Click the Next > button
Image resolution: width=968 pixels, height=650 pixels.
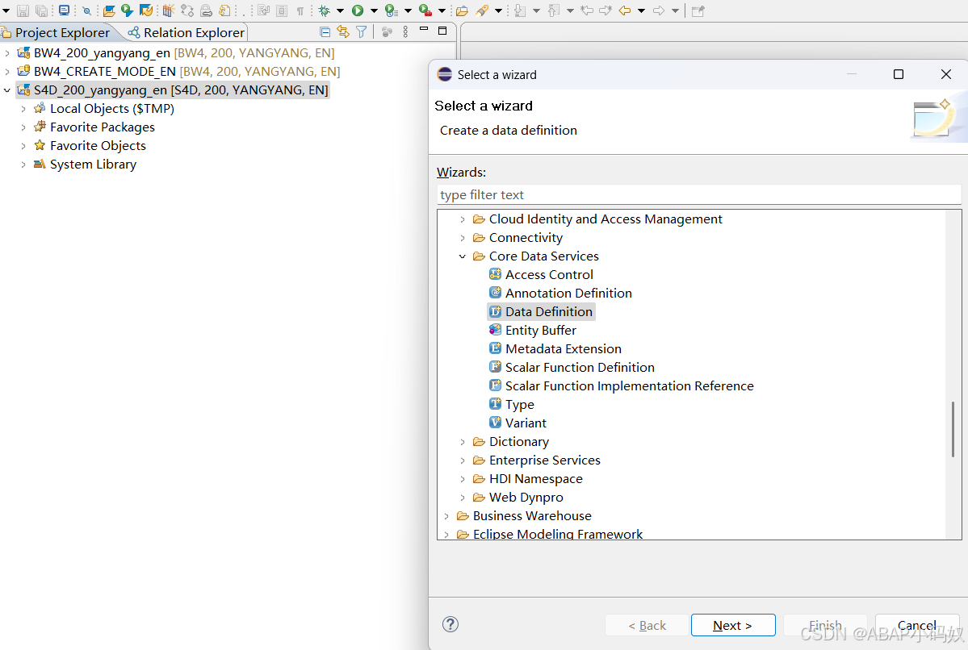click(733, 625)
